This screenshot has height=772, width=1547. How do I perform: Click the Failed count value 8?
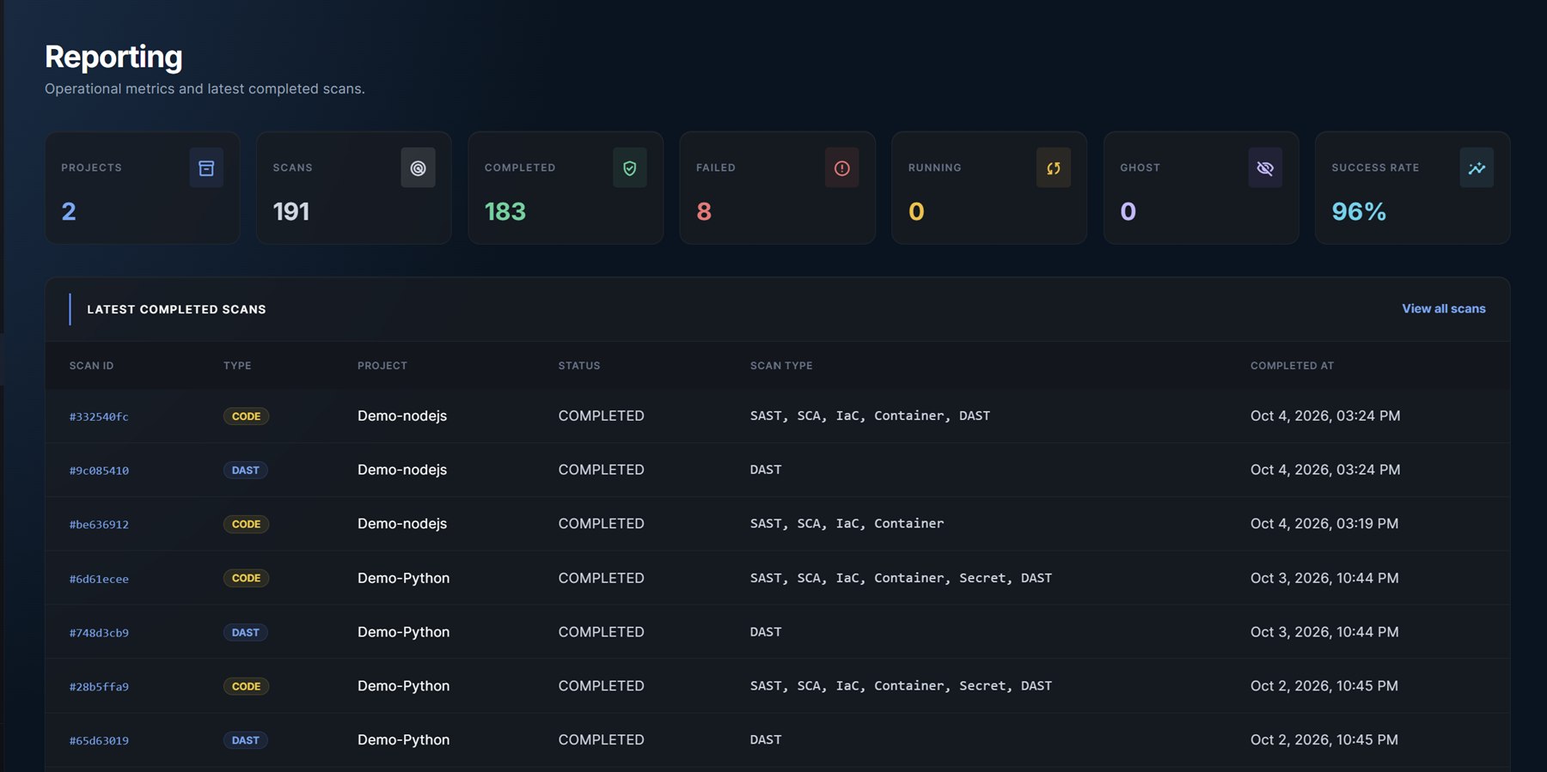[x=704, y=212]
